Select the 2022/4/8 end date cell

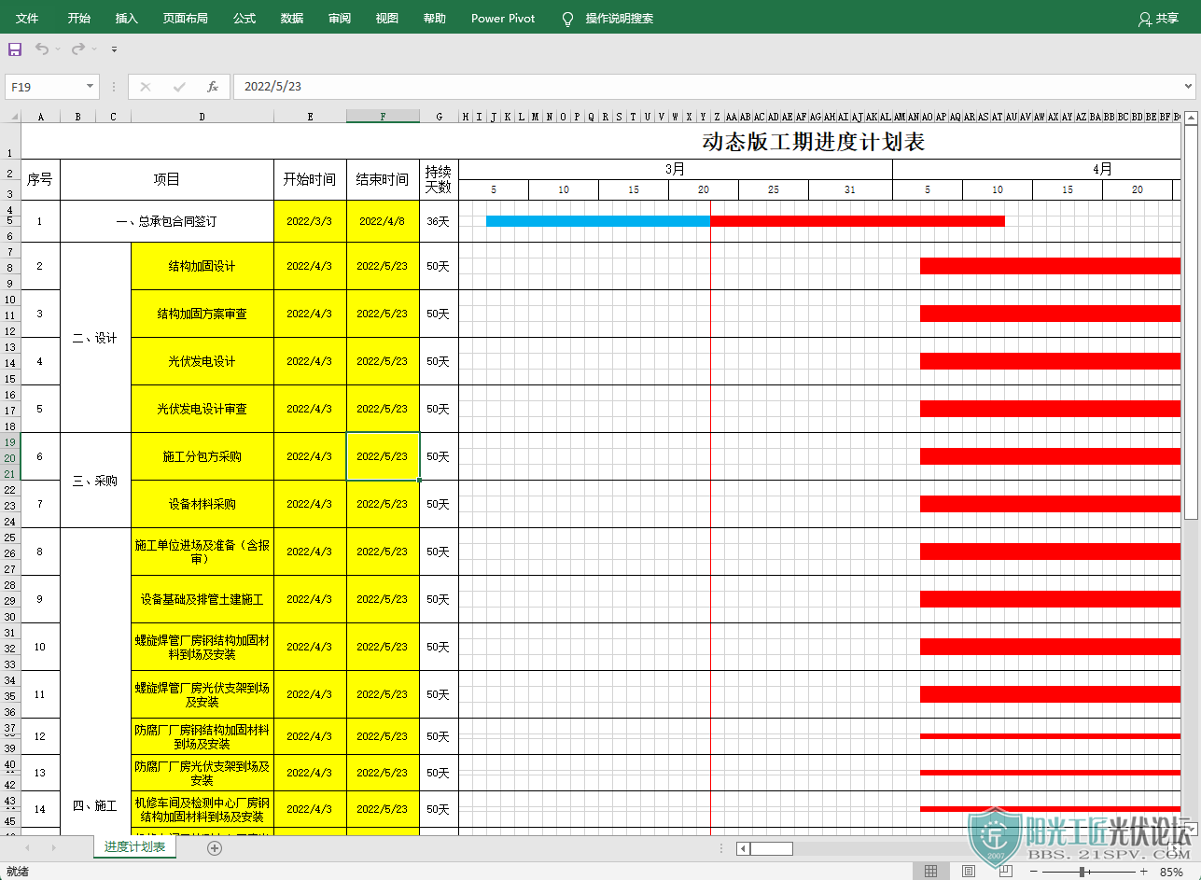[x=383, y=221]
